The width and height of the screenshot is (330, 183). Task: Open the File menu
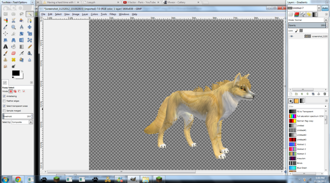point(43,14)
